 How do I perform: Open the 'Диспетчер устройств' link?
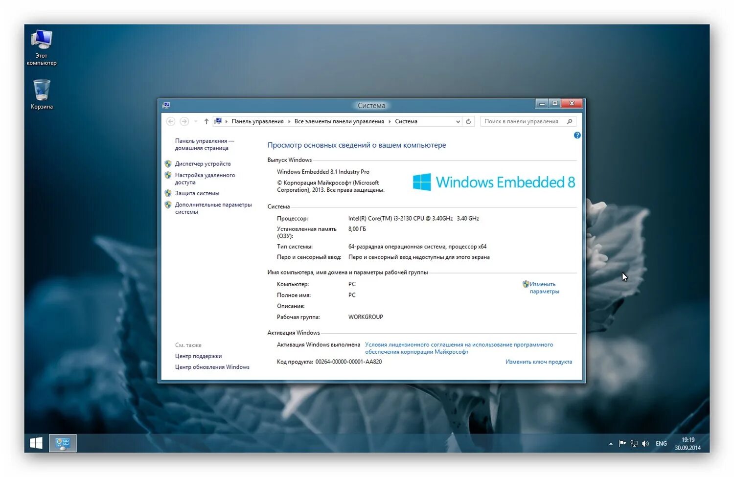tap(203, 164)
